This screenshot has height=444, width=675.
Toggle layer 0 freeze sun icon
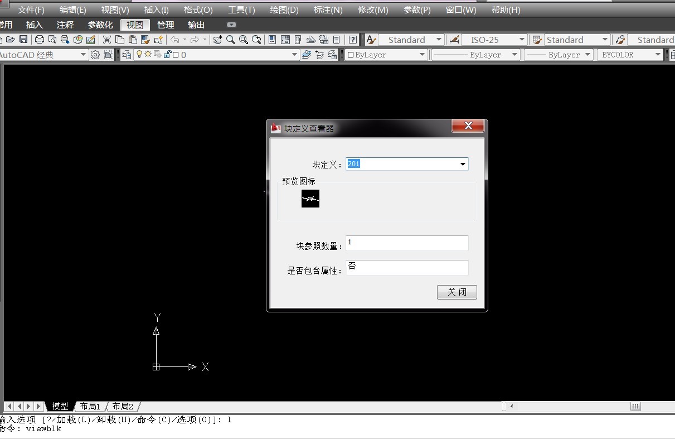coord(148,54)
